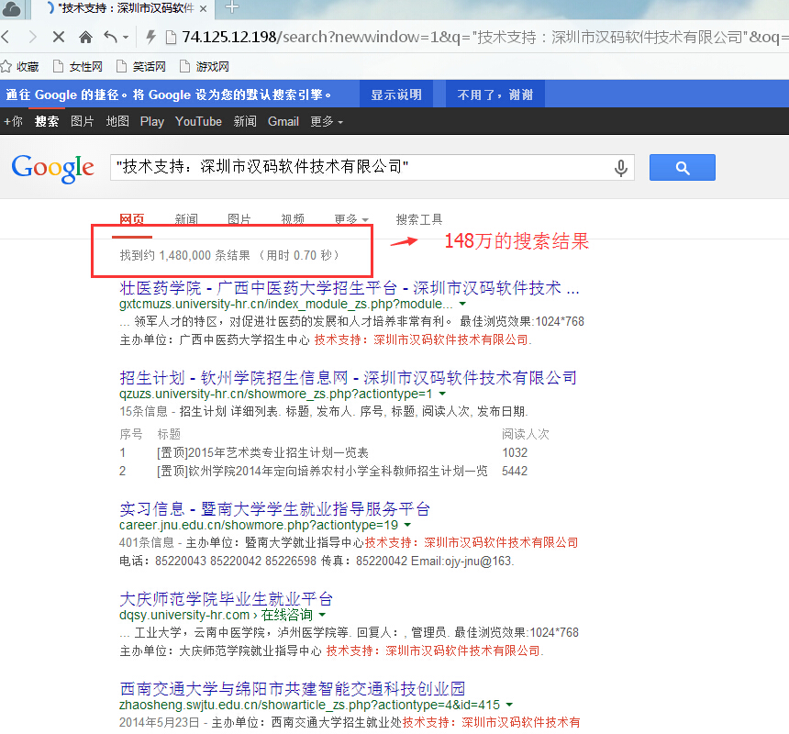
Task: Stop page loading with the X button
Action: coord(59,37)
